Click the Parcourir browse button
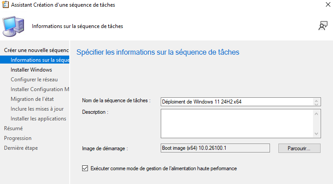 pos(299,148)
